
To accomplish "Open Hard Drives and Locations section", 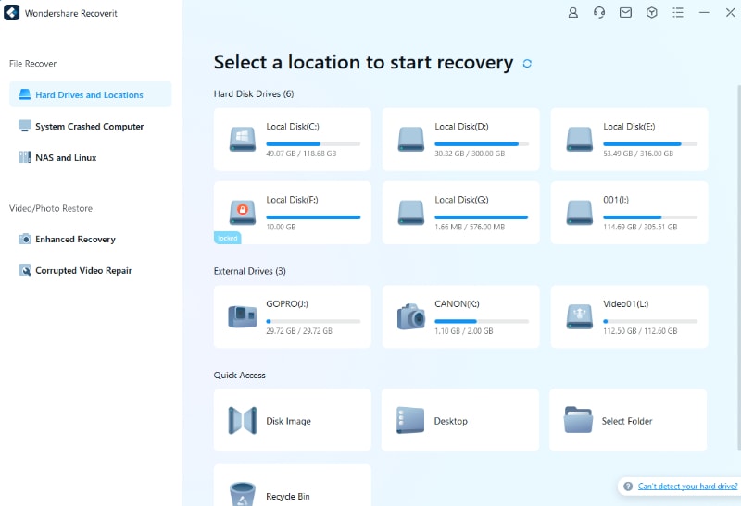I will click(90, 94).
